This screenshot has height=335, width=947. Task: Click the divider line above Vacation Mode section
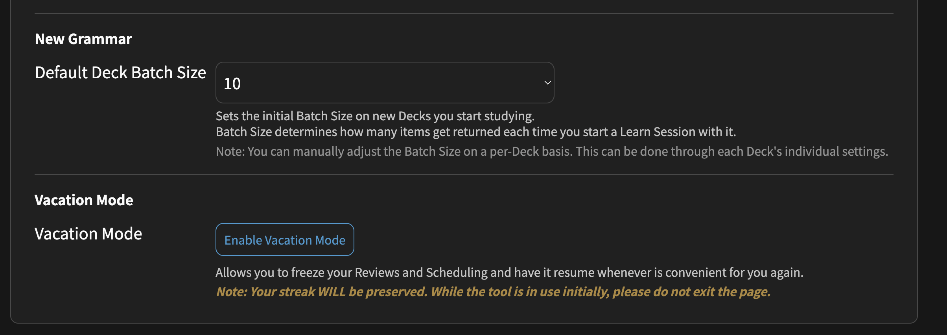[x=464, y=175]
